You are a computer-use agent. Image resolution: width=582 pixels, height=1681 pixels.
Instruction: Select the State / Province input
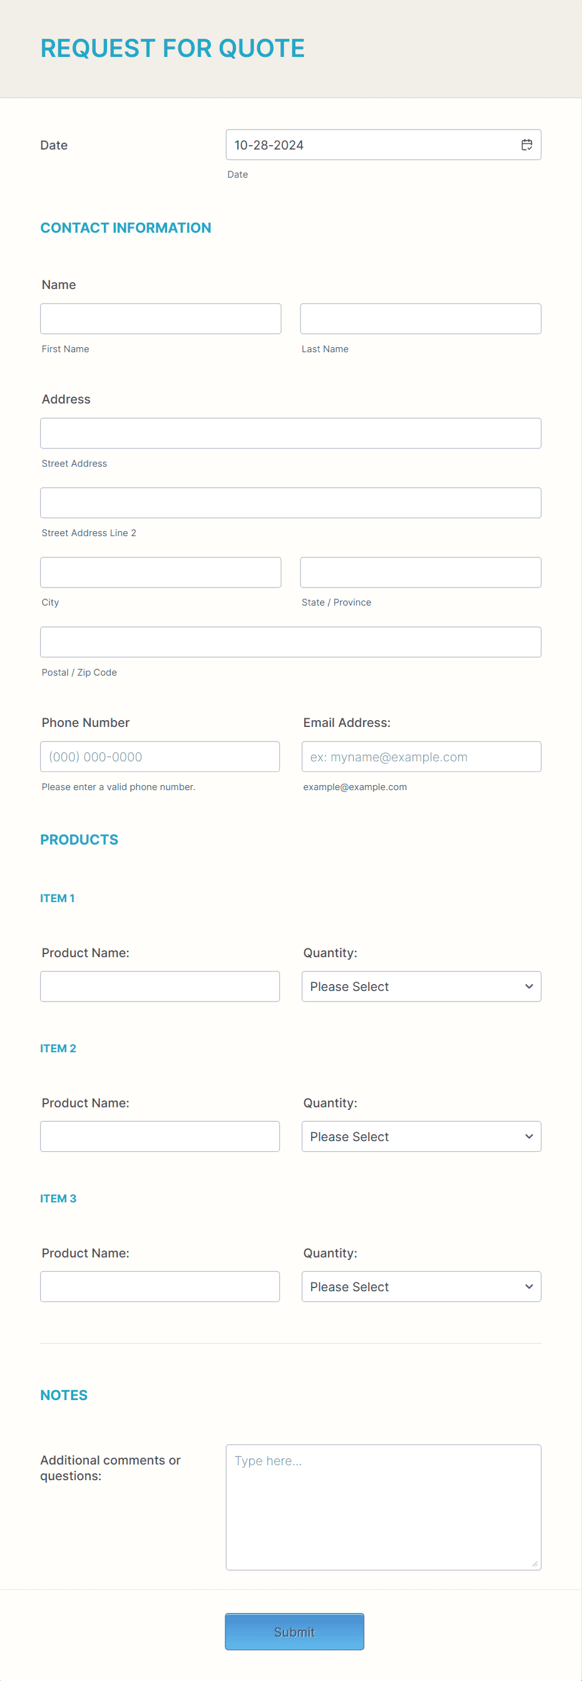coord(420,572)
